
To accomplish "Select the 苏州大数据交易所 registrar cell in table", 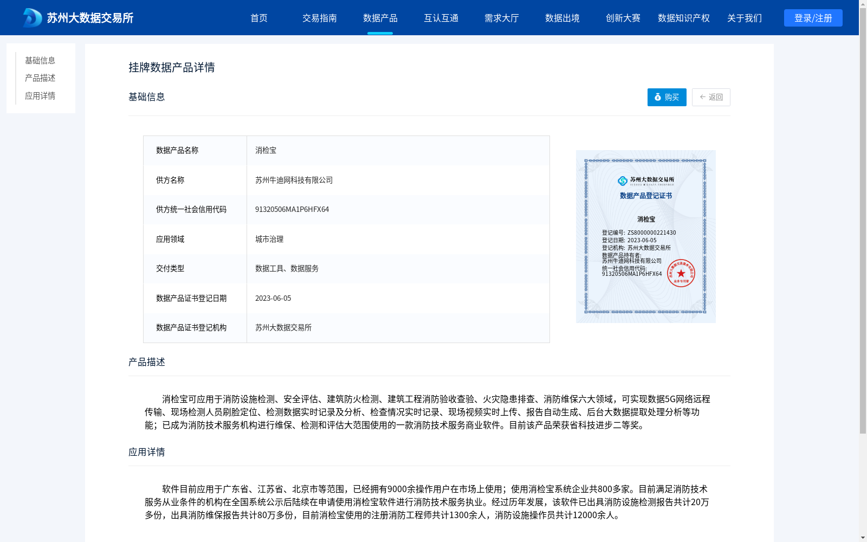I will 398,328.
